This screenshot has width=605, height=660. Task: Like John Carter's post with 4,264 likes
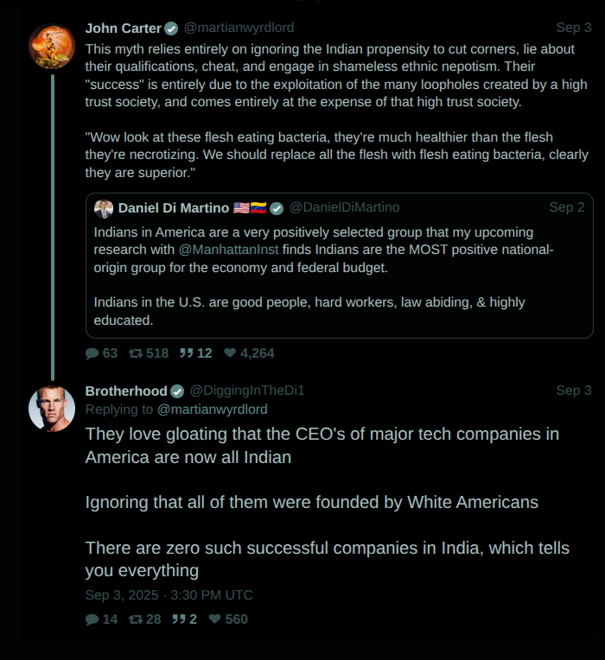(x=230, y=353)
